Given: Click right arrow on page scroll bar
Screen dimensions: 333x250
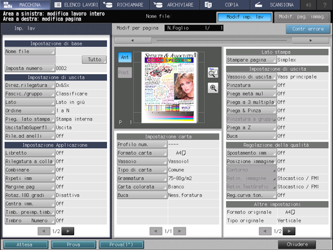Looking at the screenshot, I should [x=310, y=41].
